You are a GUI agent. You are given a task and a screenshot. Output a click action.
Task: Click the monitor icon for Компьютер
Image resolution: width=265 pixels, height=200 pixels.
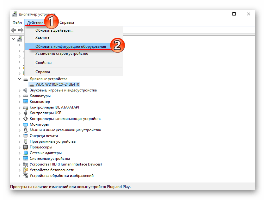click(x=26, y=102)
